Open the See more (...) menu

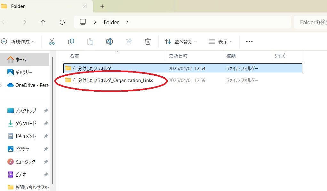pos(249,42)
